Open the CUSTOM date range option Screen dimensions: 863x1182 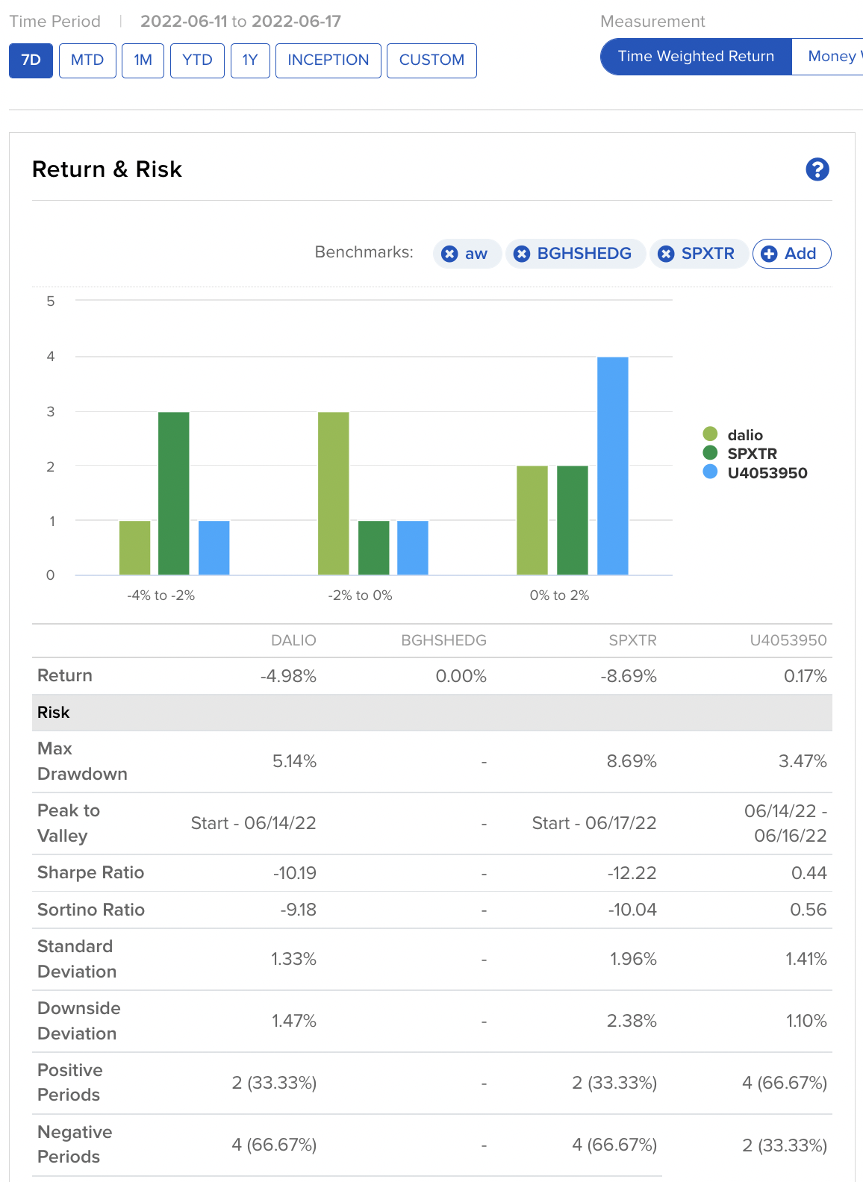431,60
